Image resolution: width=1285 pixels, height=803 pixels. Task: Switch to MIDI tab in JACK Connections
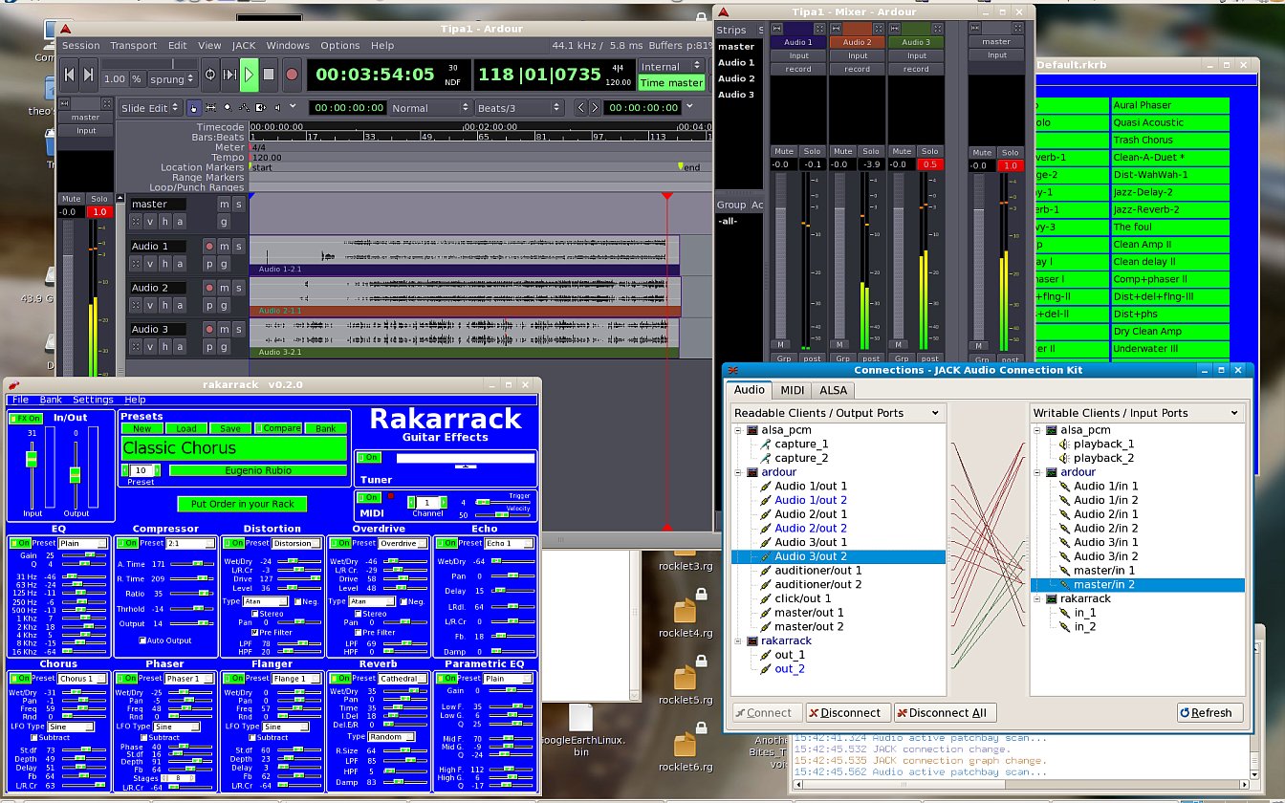(792, 389)
